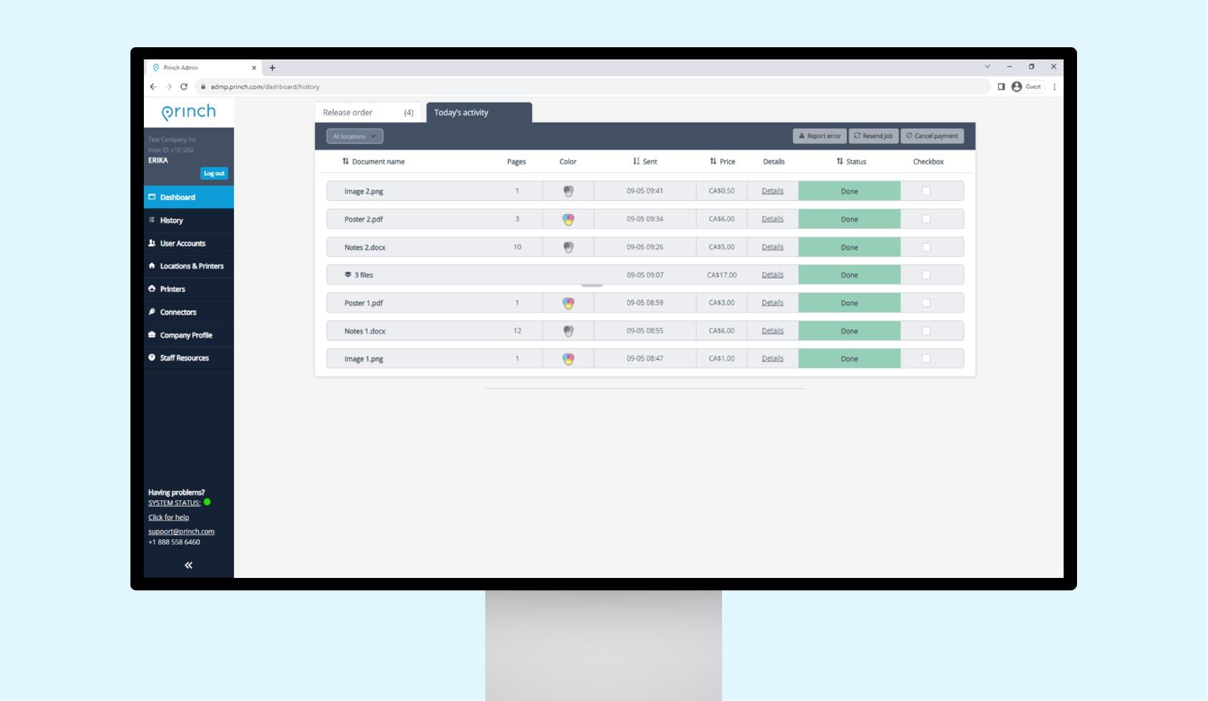The image size is (1208, 701).
Task: Open the browser tab search chevron
Action: (x=988, y=67)
